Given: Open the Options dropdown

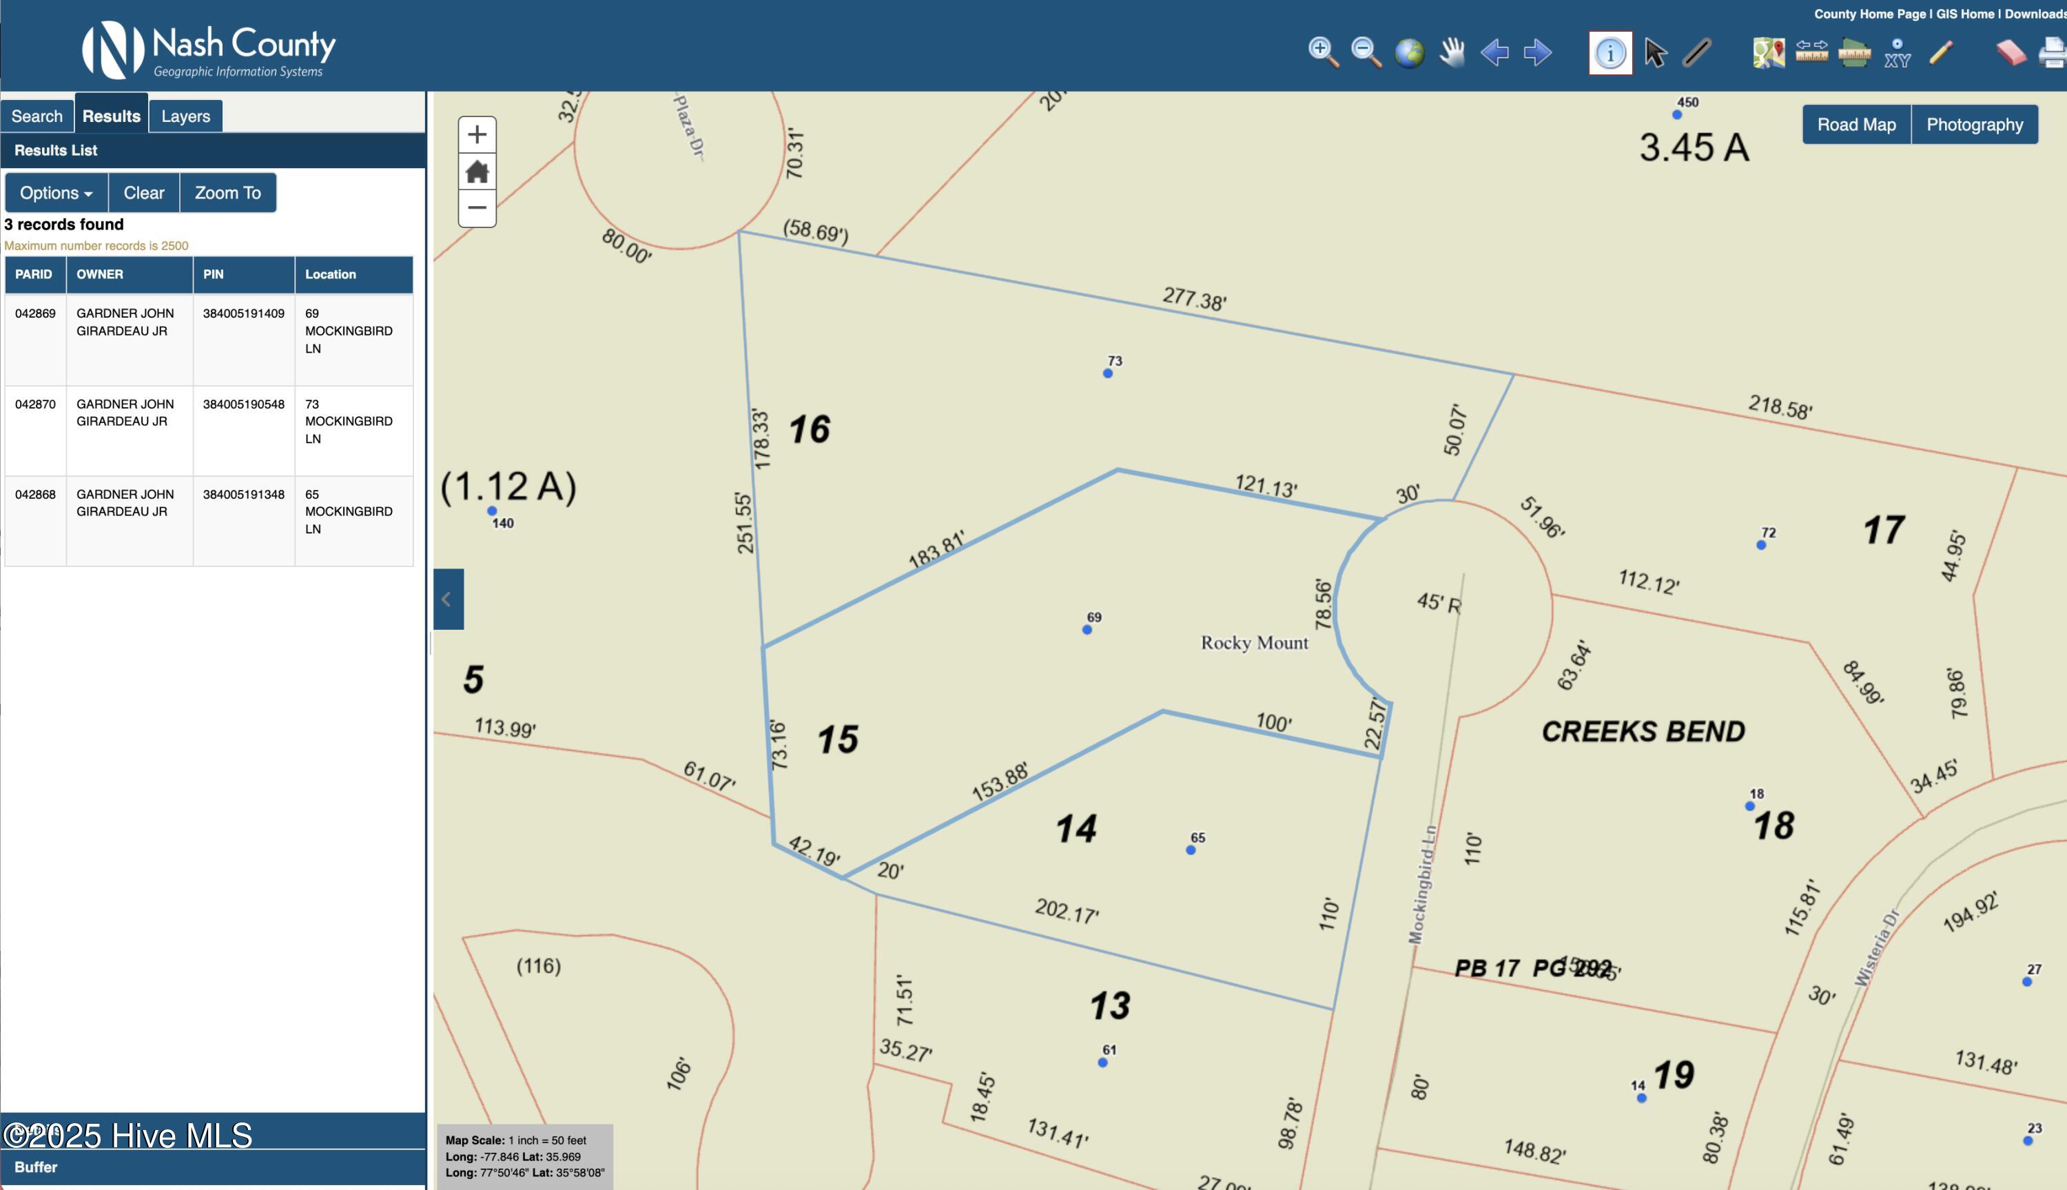Looking at the screenshot, I should (56, 193).
